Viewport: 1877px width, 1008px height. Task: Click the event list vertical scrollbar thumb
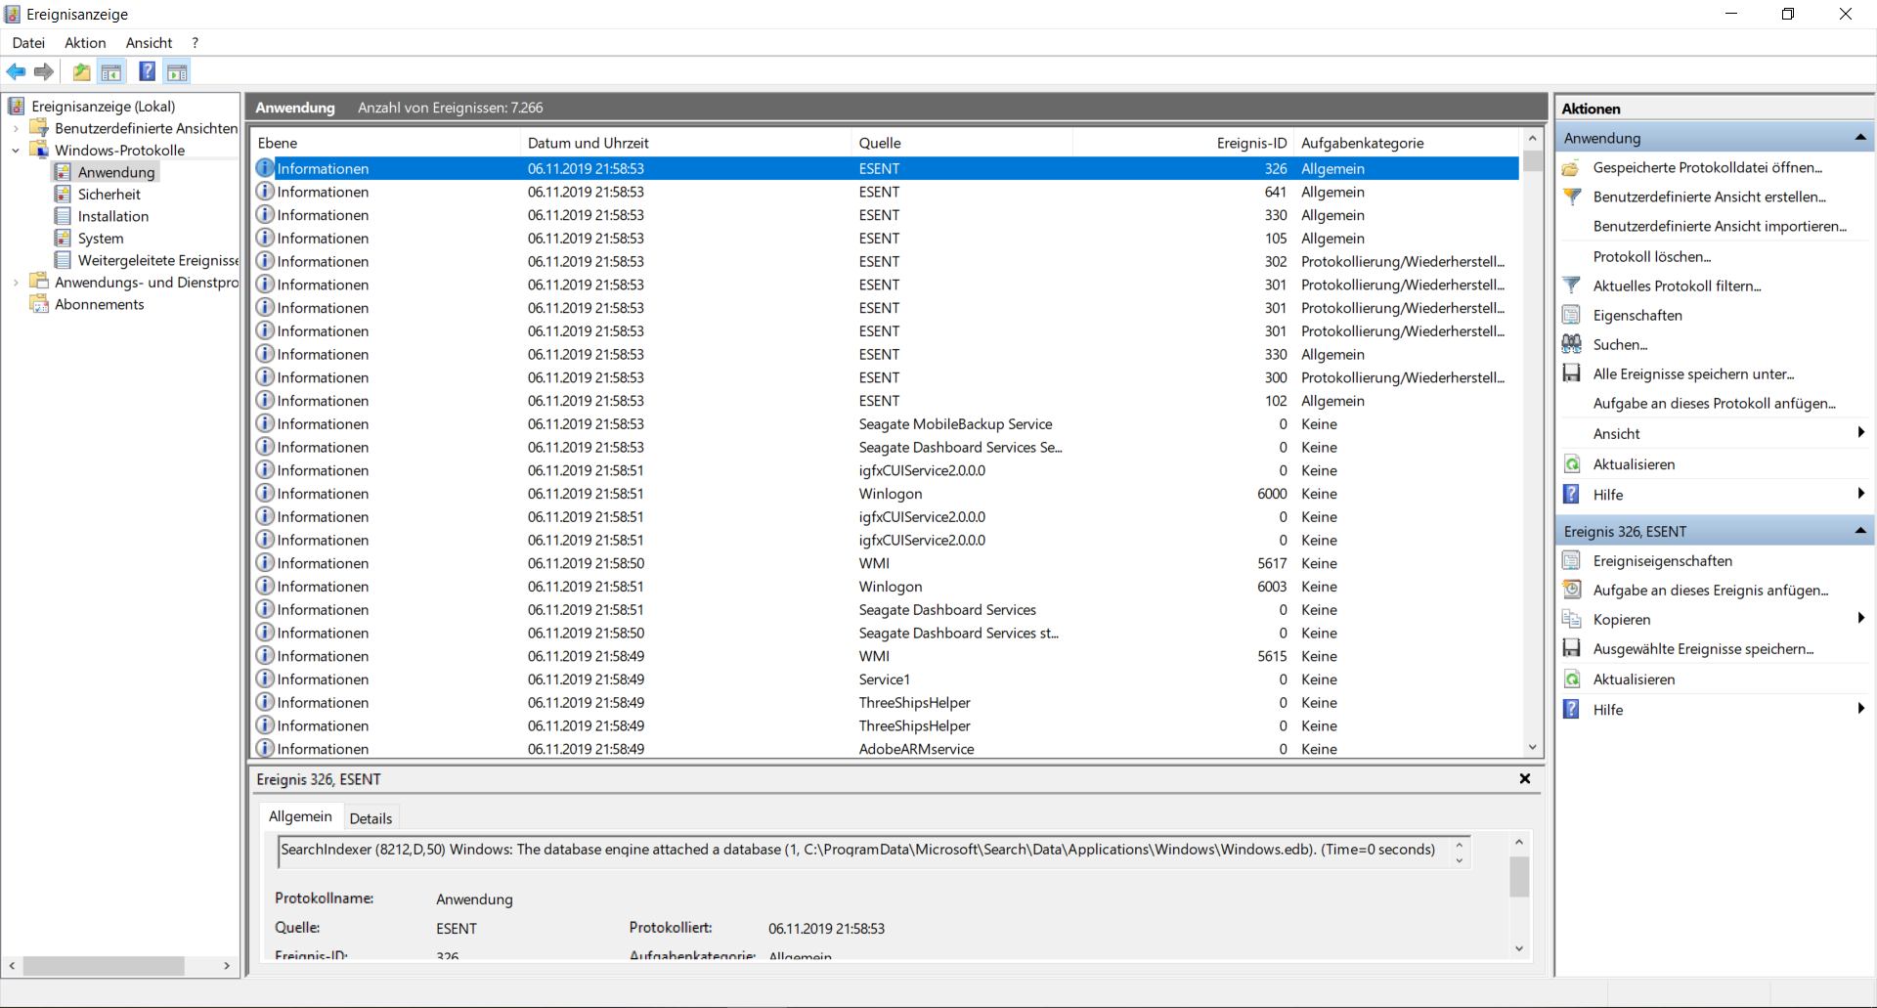tap(1532, 162)
